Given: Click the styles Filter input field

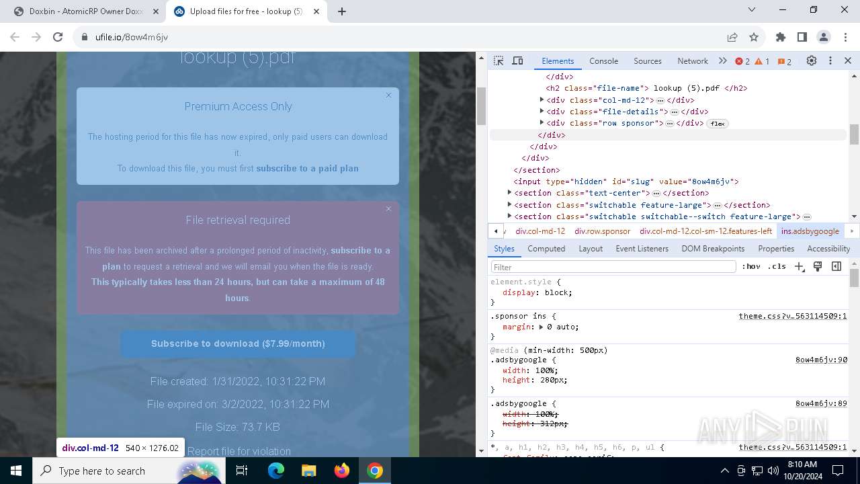Looking at the screenshot, I should coord(613,267).
